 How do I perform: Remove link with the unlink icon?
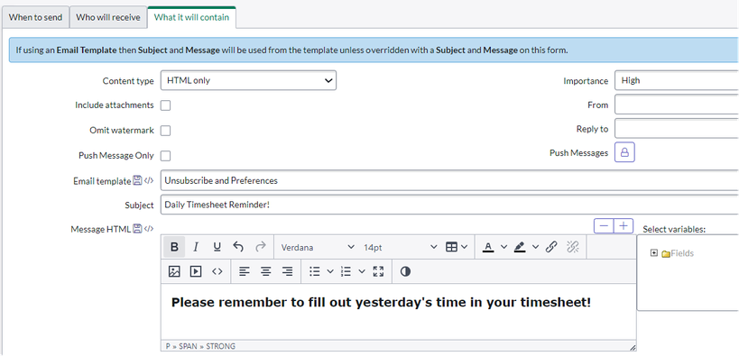tap(573, 247)
